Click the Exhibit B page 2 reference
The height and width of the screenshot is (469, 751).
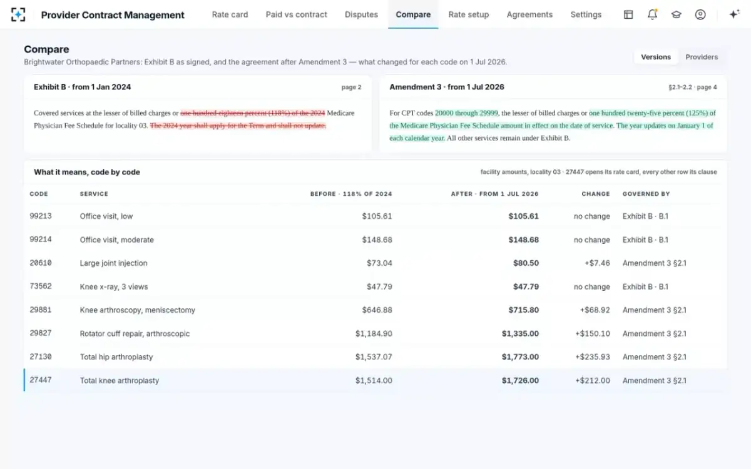351,88
